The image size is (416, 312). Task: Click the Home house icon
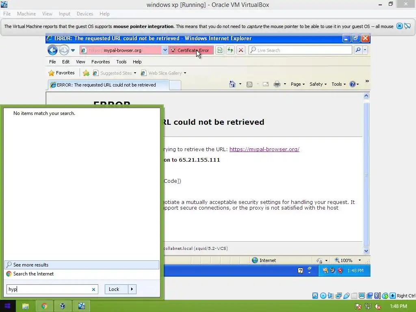coord(232,84)
